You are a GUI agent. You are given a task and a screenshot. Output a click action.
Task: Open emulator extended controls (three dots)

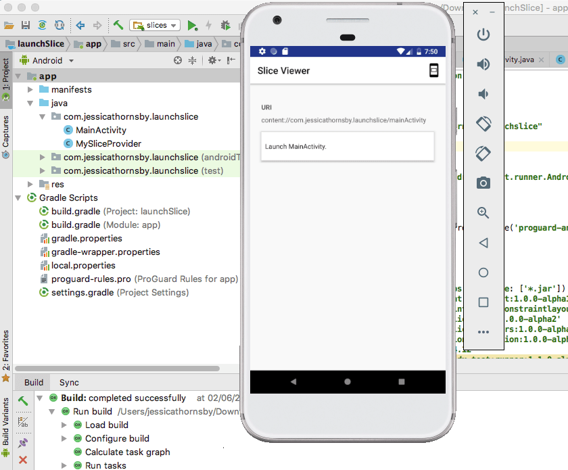click(x=483, y=332)
